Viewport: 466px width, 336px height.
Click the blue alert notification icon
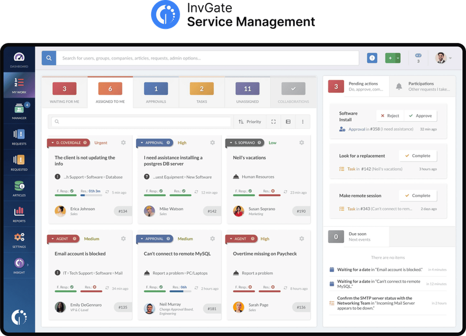pyautogui.click(x=372, y=58)
